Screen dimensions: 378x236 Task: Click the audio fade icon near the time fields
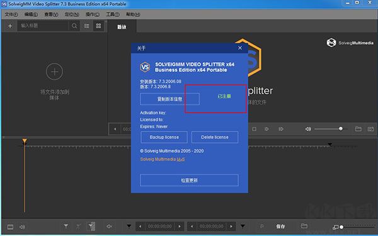[109, 226]
